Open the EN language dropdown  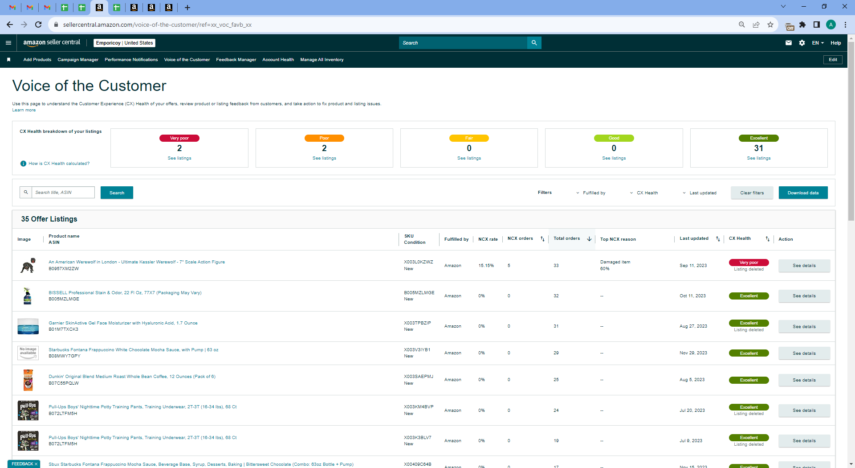point(818,43)
